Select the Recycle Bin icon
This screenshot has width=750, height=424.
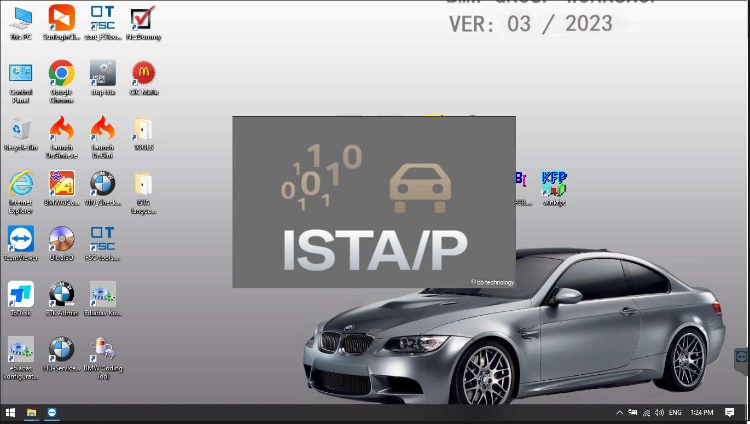tap(21, 133)
